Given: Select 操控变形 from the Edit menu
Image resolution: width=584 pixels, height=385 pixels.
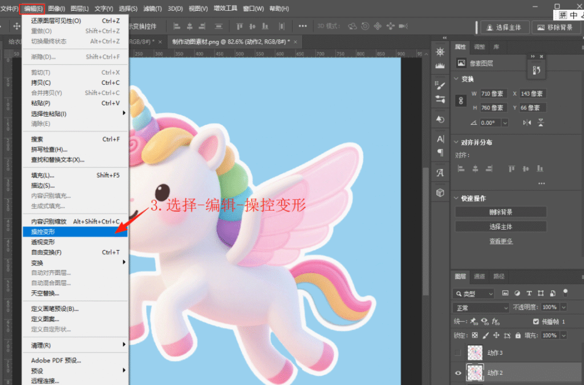Looking at the screenshot, I should point(75,232).
